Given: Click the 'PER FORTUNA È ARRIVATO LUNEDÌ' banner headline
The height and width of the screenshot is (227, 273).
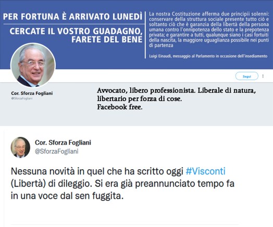Looking at the screenshot, I should click(x=72, y=17).
